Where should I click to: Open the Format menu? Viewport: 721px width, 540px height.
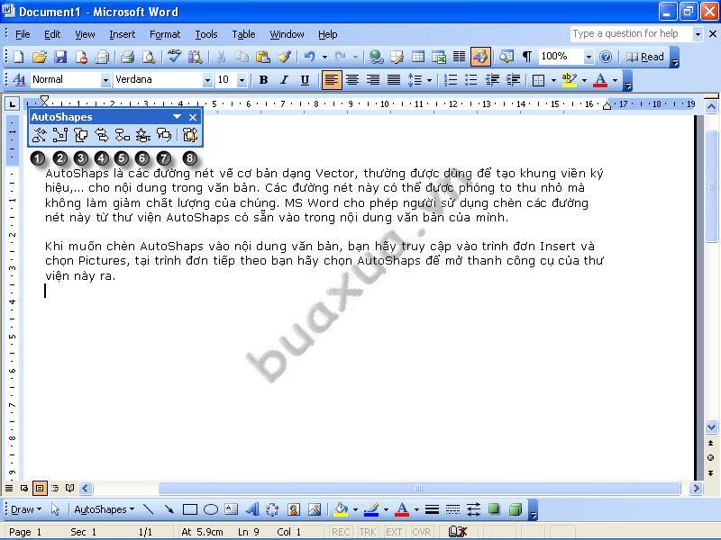[165, 34]
